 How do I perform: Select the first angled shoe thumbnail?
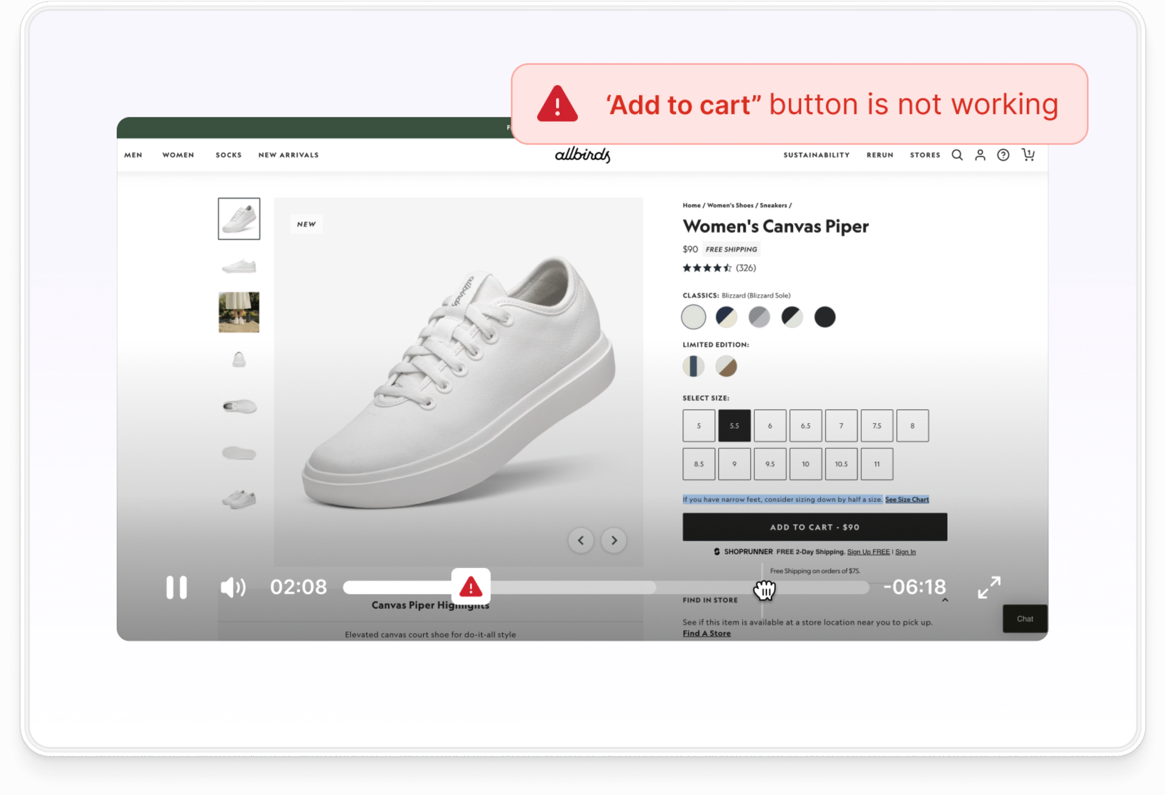coord(239,218)
